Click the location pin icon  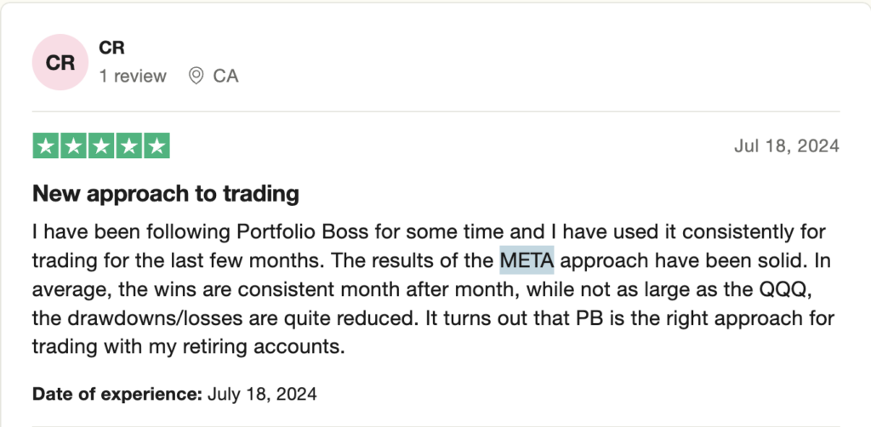(x=196, y=76)
